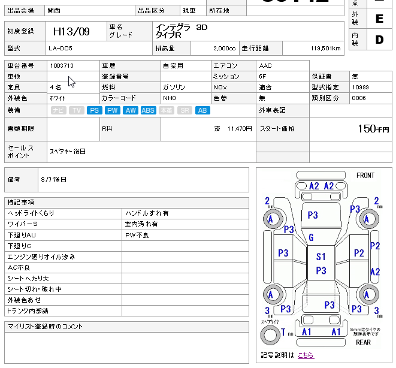This screenshot has height=368, width=396.
Task: Select the PW power window badge
Action: pos(112,110)
